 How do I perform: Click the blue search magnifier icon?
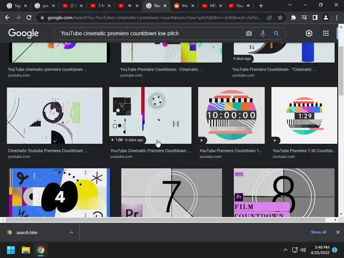click(x=276, y=33)
